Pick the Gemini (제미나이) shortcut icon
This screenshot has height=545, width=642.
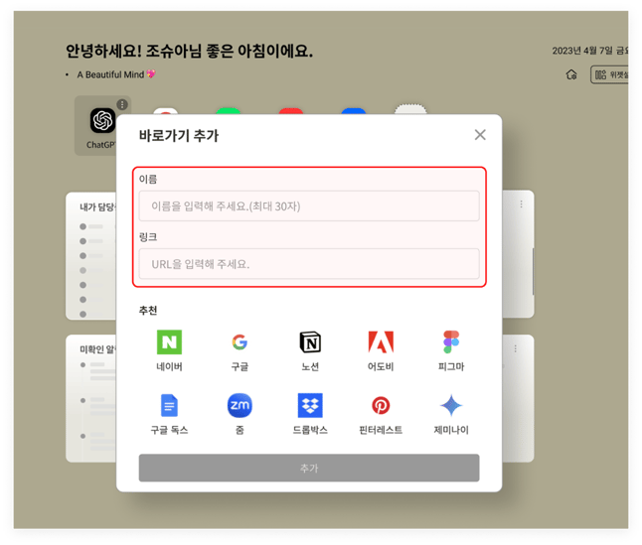[451, 405]
